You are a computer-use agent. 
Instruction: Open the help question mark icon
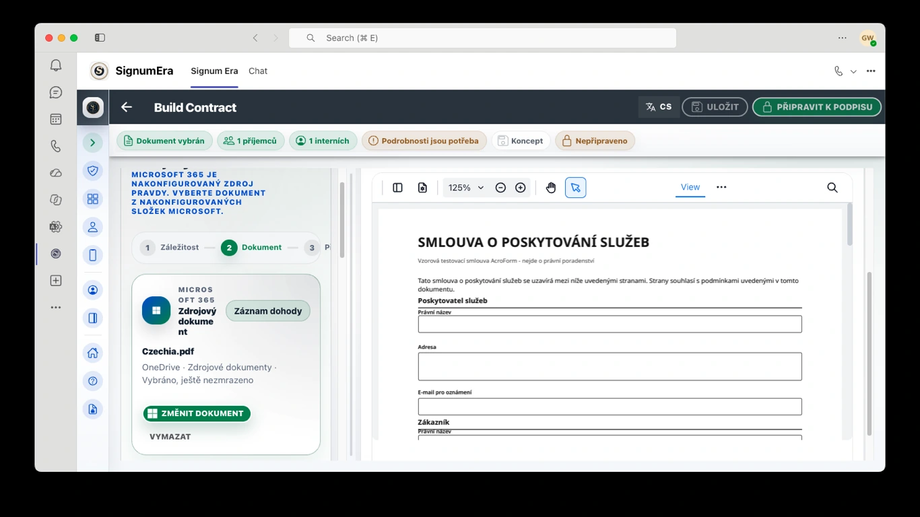[x=93, y=381]
